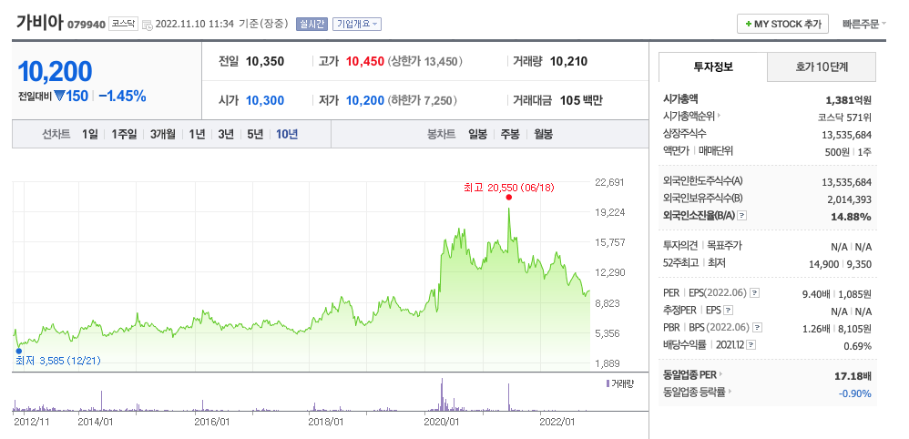Click the stock code 079940
Viewport: 909px width, 439px height.
87,25
